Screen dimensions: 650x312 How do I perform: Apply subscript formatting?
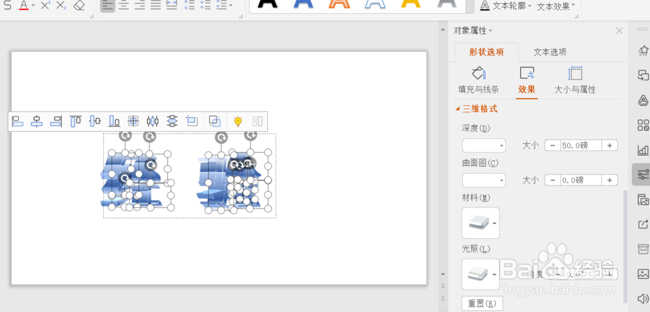(61, 5)
